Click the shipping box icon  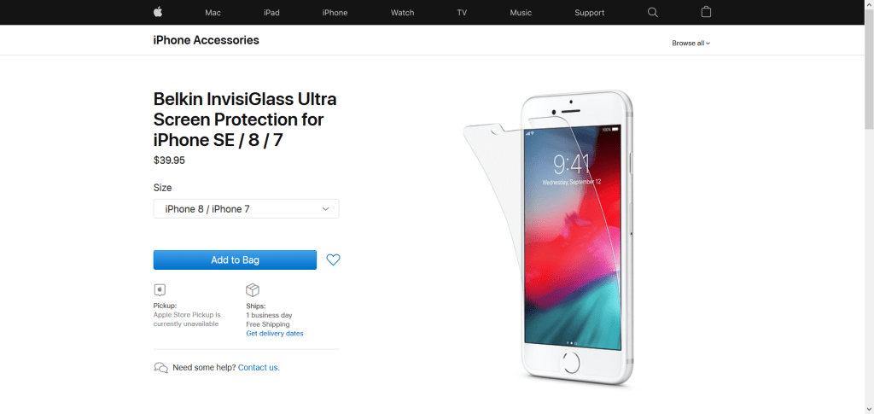click(253, 289)
